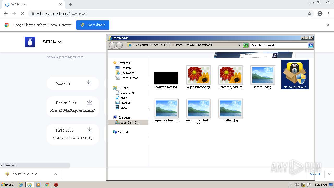Stop page loading with the X icon
Image resolution: width=334 pixels, height=188 pixels.
pyautogui.click(x=22, y=14)
